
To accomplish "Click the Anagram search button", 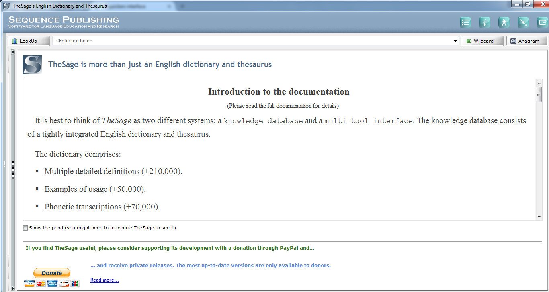I will [527, 41].
